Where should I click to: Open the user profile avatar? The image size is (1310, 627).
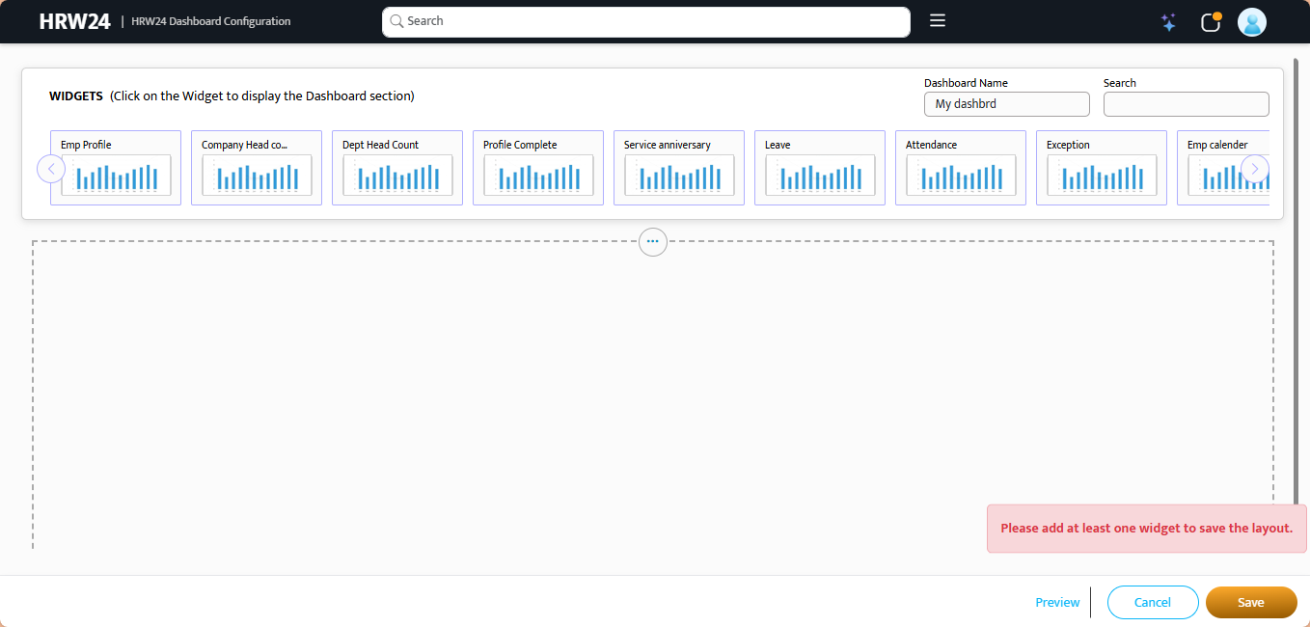(1251, 22)
